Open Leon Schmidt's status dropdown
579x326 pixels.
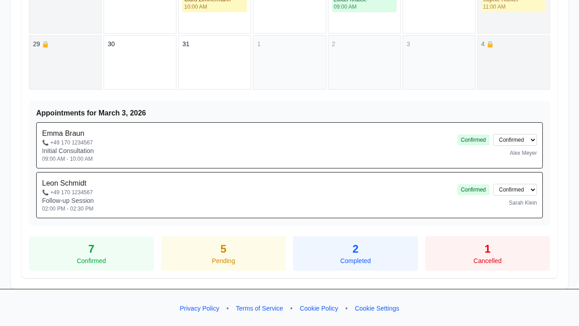point(515,190)
